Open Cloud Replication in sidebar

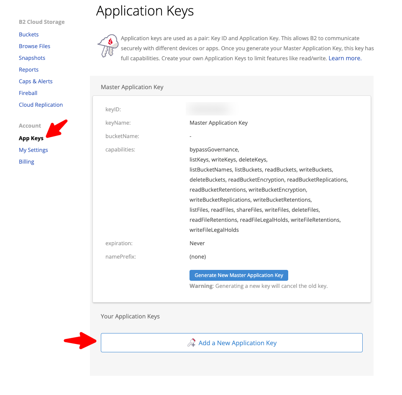tap(41, 105)
